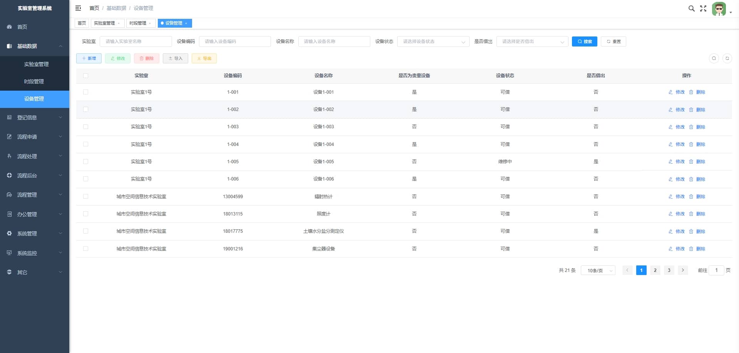Click the 其它 sidebar icon
This screenshot has height=353, width=739.
tap(9, 272)
